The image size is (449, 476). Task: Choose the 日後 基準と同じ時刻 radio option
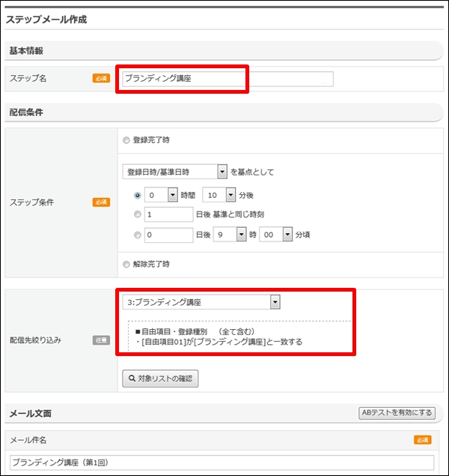point(138,214)
